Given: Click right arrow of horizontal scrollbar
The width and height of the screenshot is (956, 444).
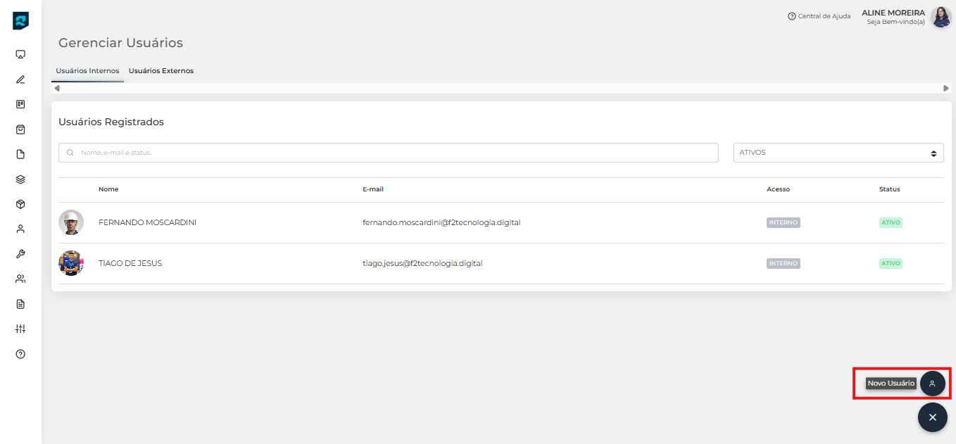Looking at the screenshot, I should [x=946, y=88].
